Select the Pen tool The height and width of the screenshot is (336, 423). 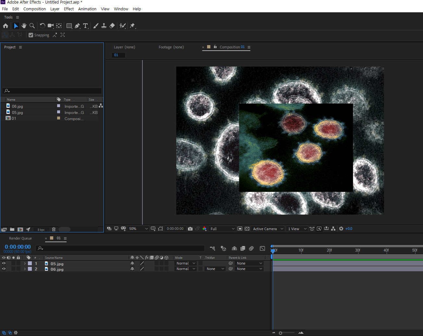pos(77,26)
